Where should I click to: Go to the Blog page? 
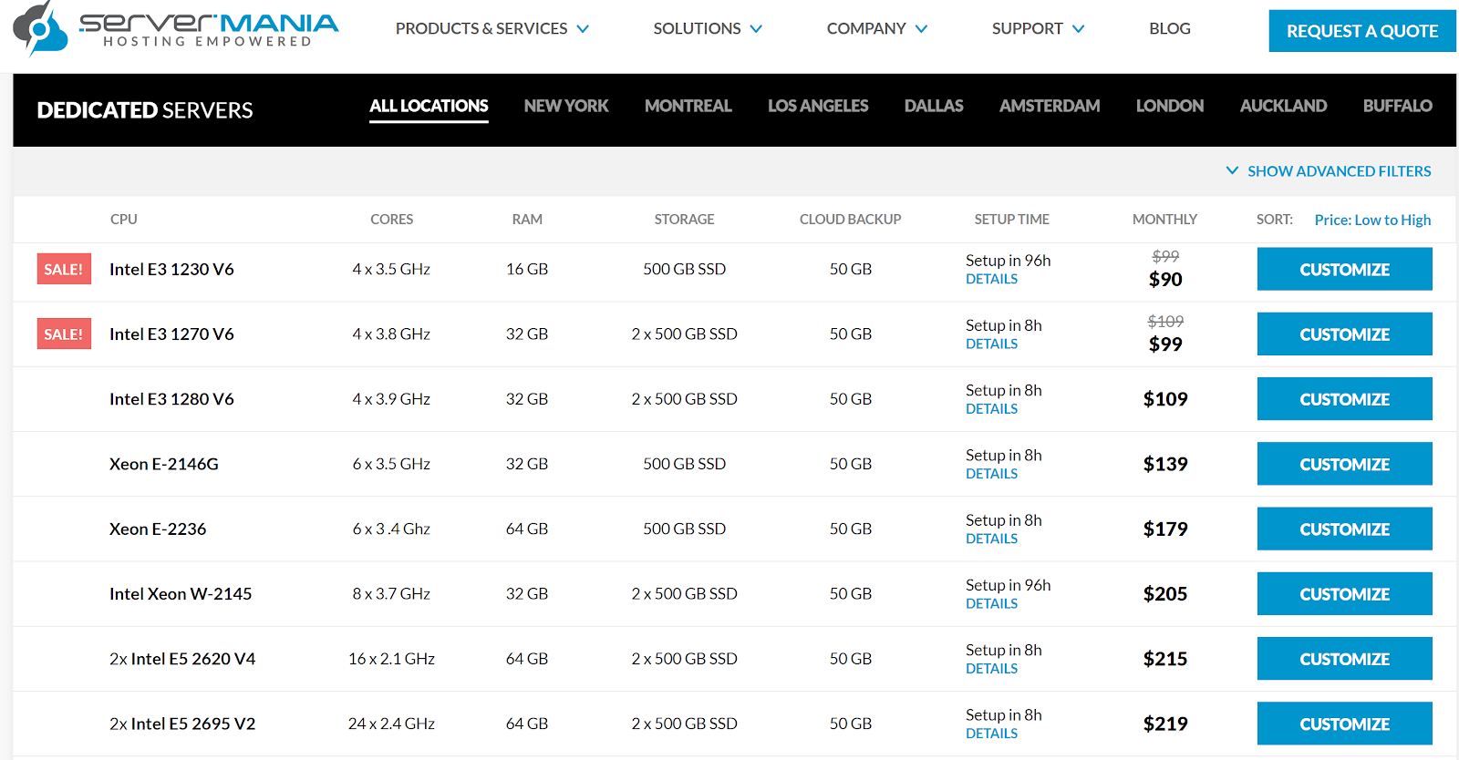pos(1170,29)
